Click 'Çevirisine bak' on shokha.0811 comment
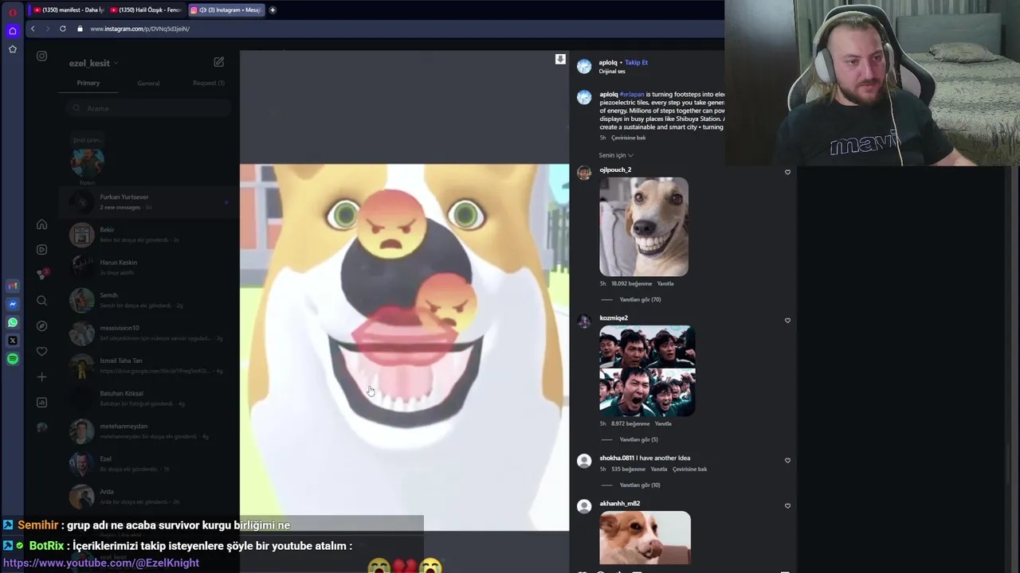1020x573 pixels. (x=690, y=469)
